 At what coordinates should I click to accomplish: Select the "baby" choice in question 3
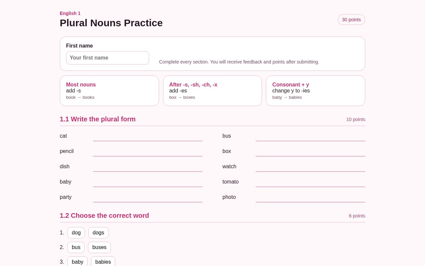point(77,262)
